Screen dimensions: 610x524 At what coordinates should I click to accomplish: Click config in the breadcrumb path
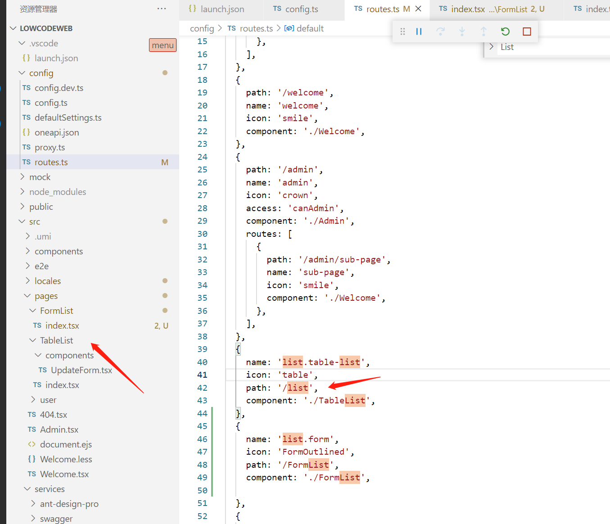[202, 28]
